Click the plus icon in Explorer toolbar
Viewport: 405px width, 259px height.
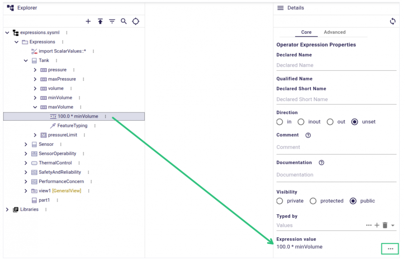pos(88,21)
